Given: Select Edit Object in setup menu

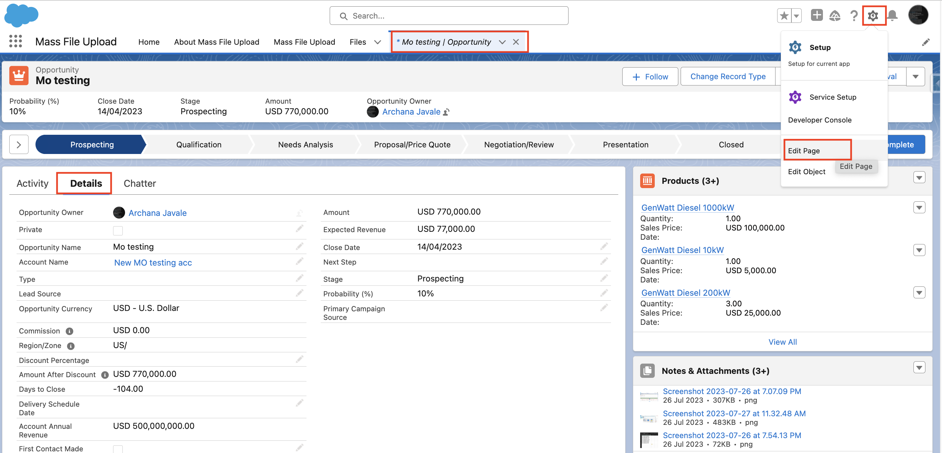Looking at the screenshot, I should click(x=806, y=172).
